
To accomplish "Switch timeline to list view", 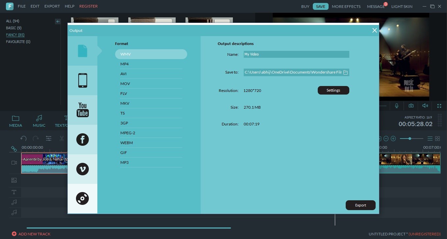I will click(x=431, y=139).
